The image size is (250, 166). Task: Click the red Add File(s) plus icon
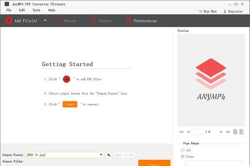tap(9, 21)
